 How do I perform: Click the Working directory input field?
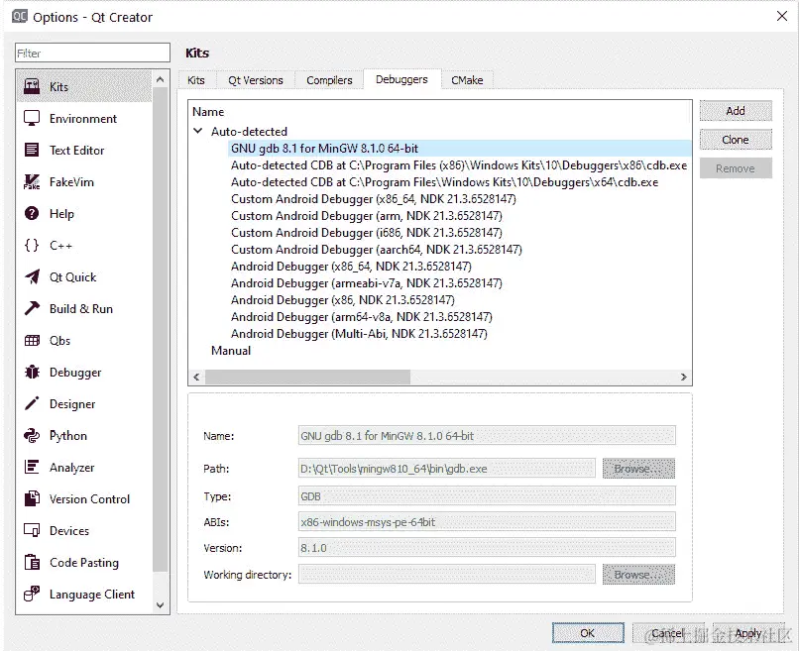pos(446,574)
